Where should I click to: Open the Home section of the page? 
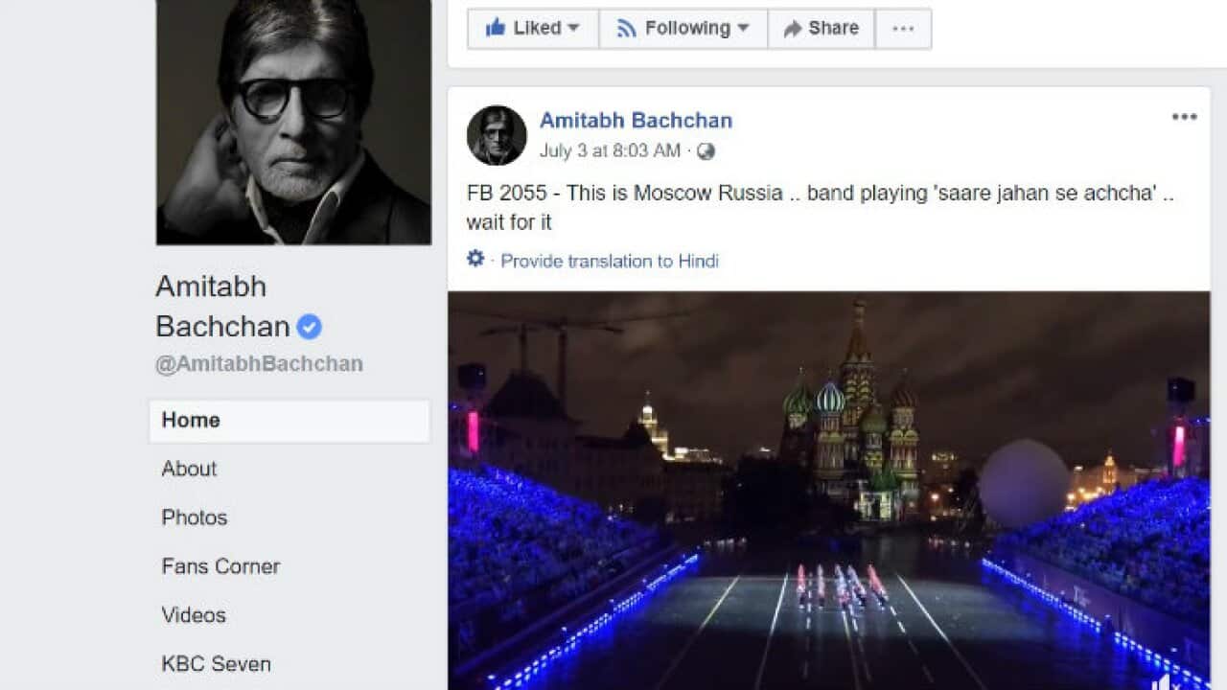[191, 420]
